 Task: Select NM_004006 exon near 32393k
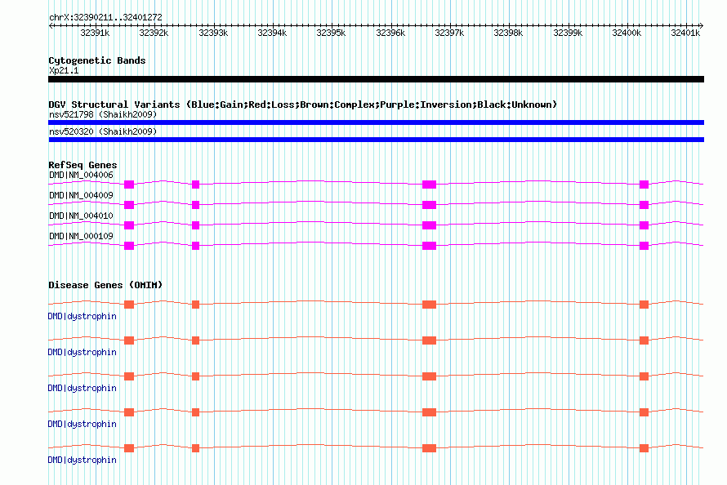pos(196,185)
